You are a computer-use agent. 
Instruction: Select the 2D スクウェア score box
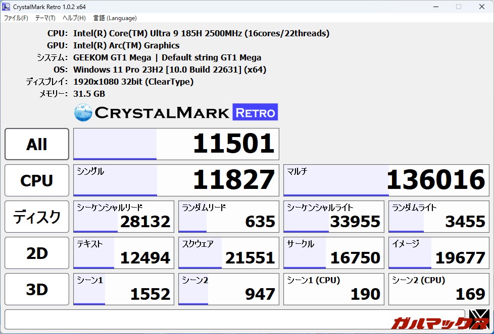pyautogui.click(x=228, y=253)
